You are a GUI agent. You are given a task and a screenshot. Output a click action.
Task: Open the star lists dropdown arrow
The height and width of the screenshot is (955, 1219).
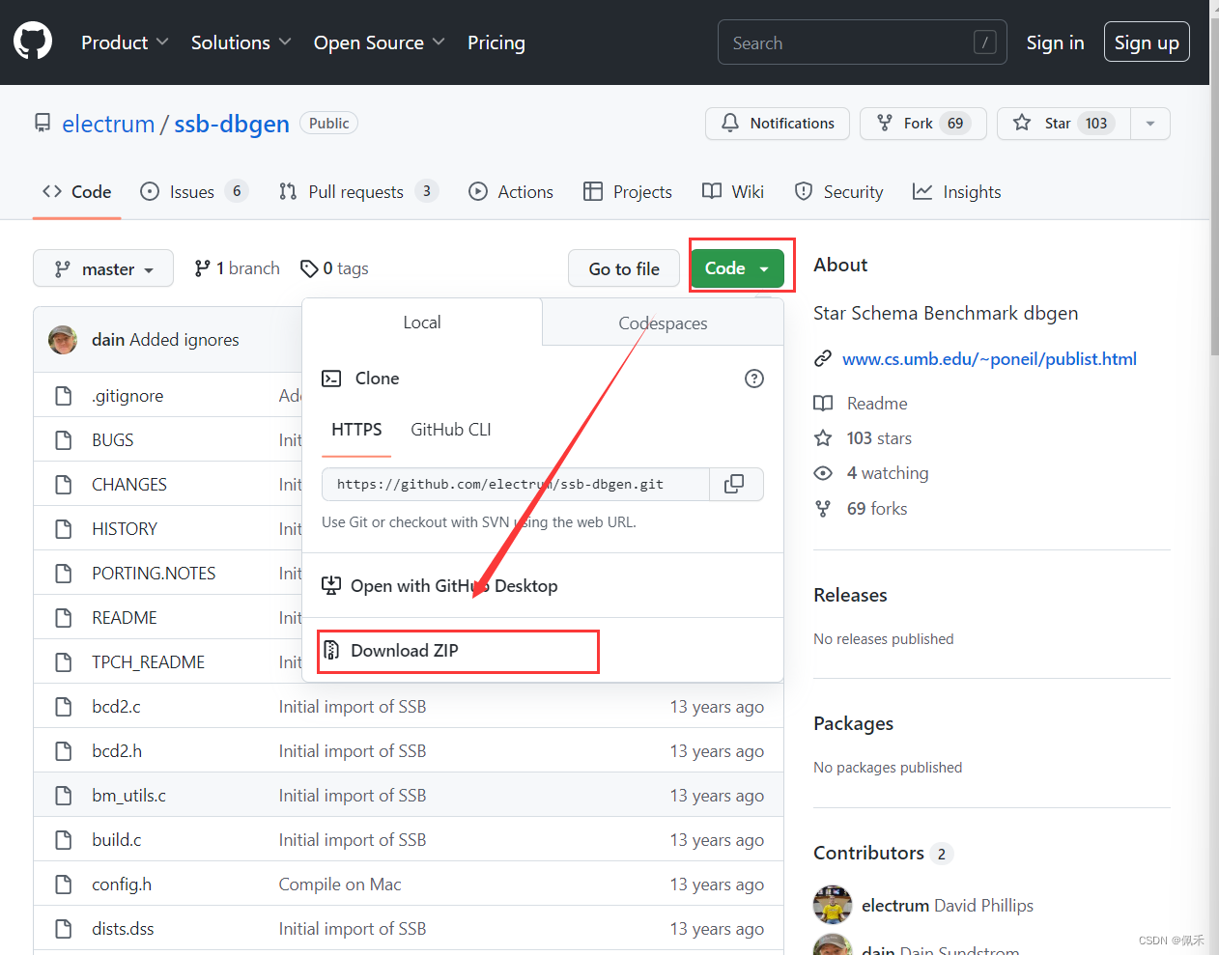tap(1149, 124)
